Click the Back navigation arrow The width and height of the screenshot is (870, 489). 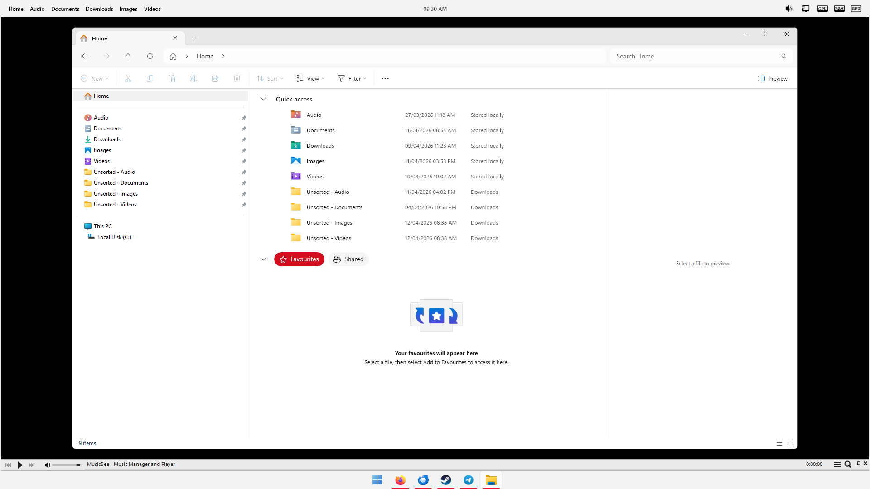[85, 56]
